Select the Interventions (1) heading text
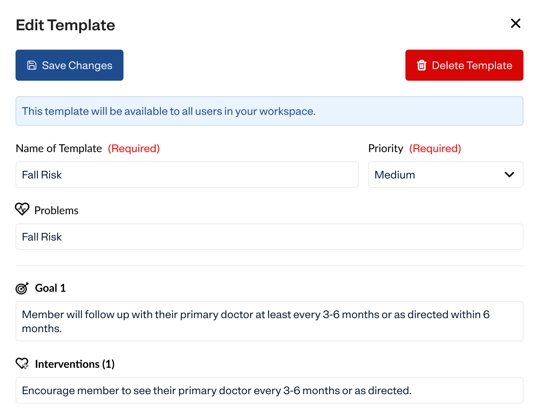 (x=75, y=364)
